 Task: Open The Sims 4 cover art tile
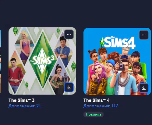pos(117,61)
